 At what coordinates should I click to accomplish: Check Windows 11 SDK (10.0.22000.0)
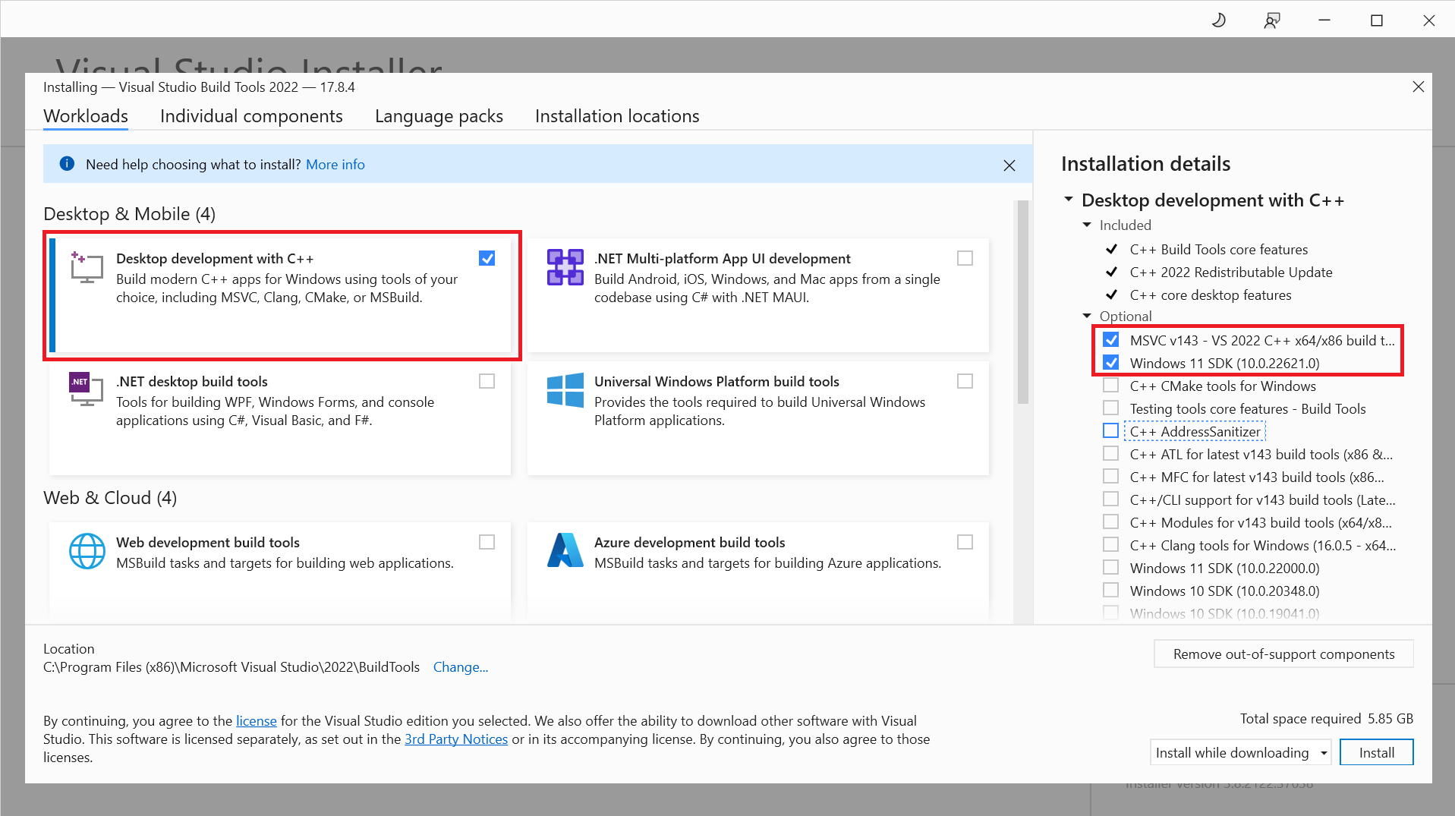[1111, 568]
